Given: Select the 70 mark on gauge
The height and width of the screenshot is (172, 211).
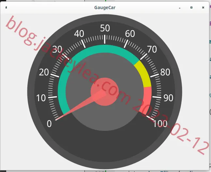Looking at the screenshot, I should point(152,49).
